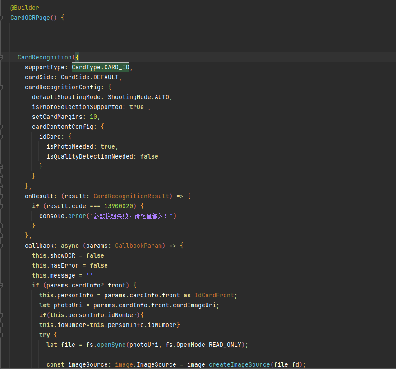
Task: Fold the onResult handler block
Action: click(x=2, y=196)
